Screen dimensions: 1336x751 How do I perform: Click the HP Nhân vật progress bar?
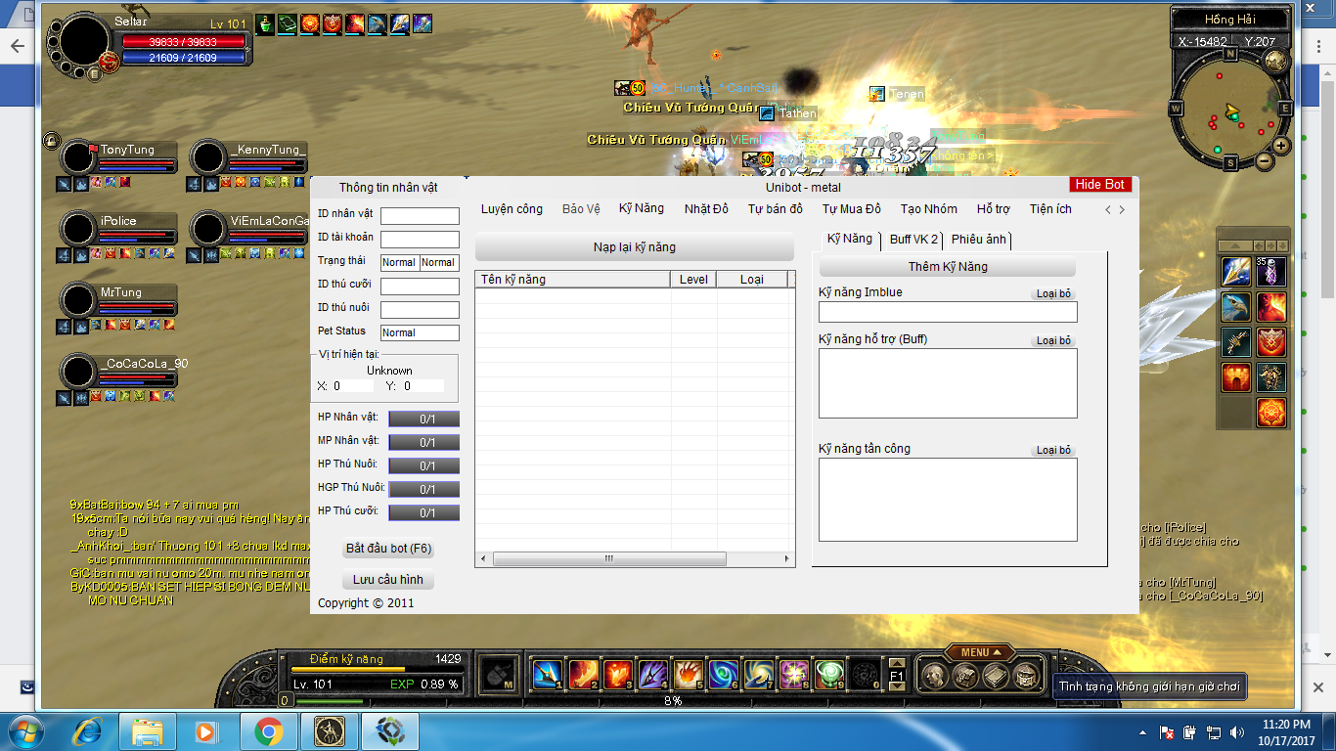(424, 420)
